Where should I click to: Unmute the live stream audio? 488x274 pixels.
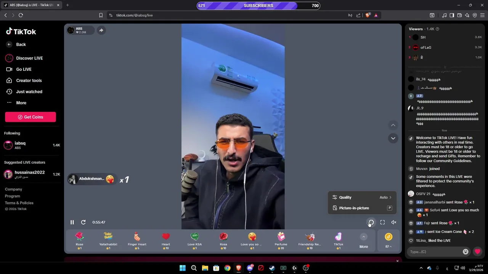394,222
